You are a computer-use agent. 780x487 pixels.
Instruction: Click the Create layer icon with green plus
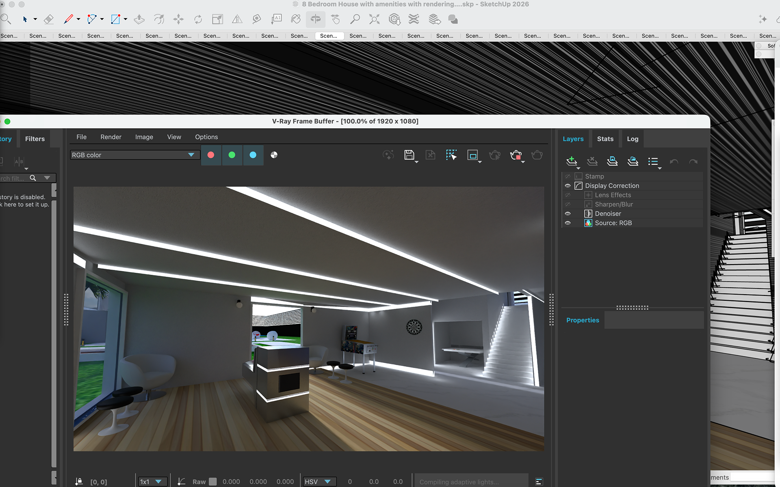pyautogui.click(x=572, y=161)
